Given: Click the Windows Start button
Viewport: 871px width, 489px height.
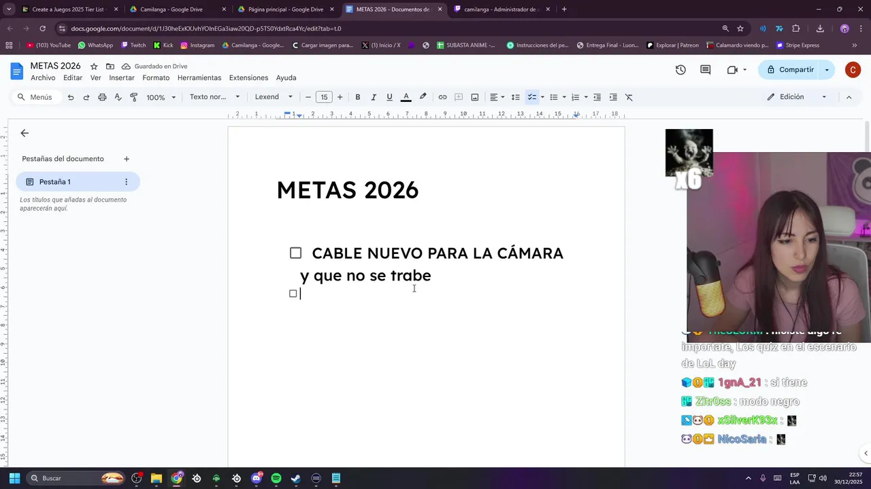Looking at the screenshot, I should tap(14, 478).
